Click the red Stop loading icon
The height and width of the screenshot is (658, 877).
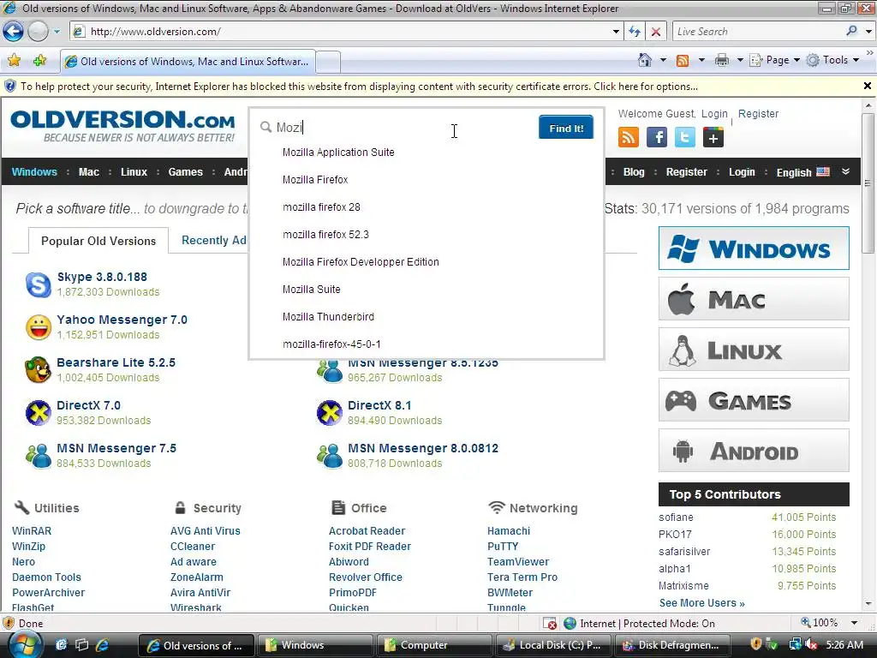655,32
